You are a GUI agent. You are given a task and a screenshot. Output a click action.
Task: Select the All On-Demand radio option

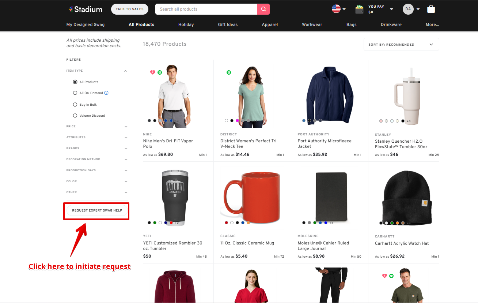(75, 93)
